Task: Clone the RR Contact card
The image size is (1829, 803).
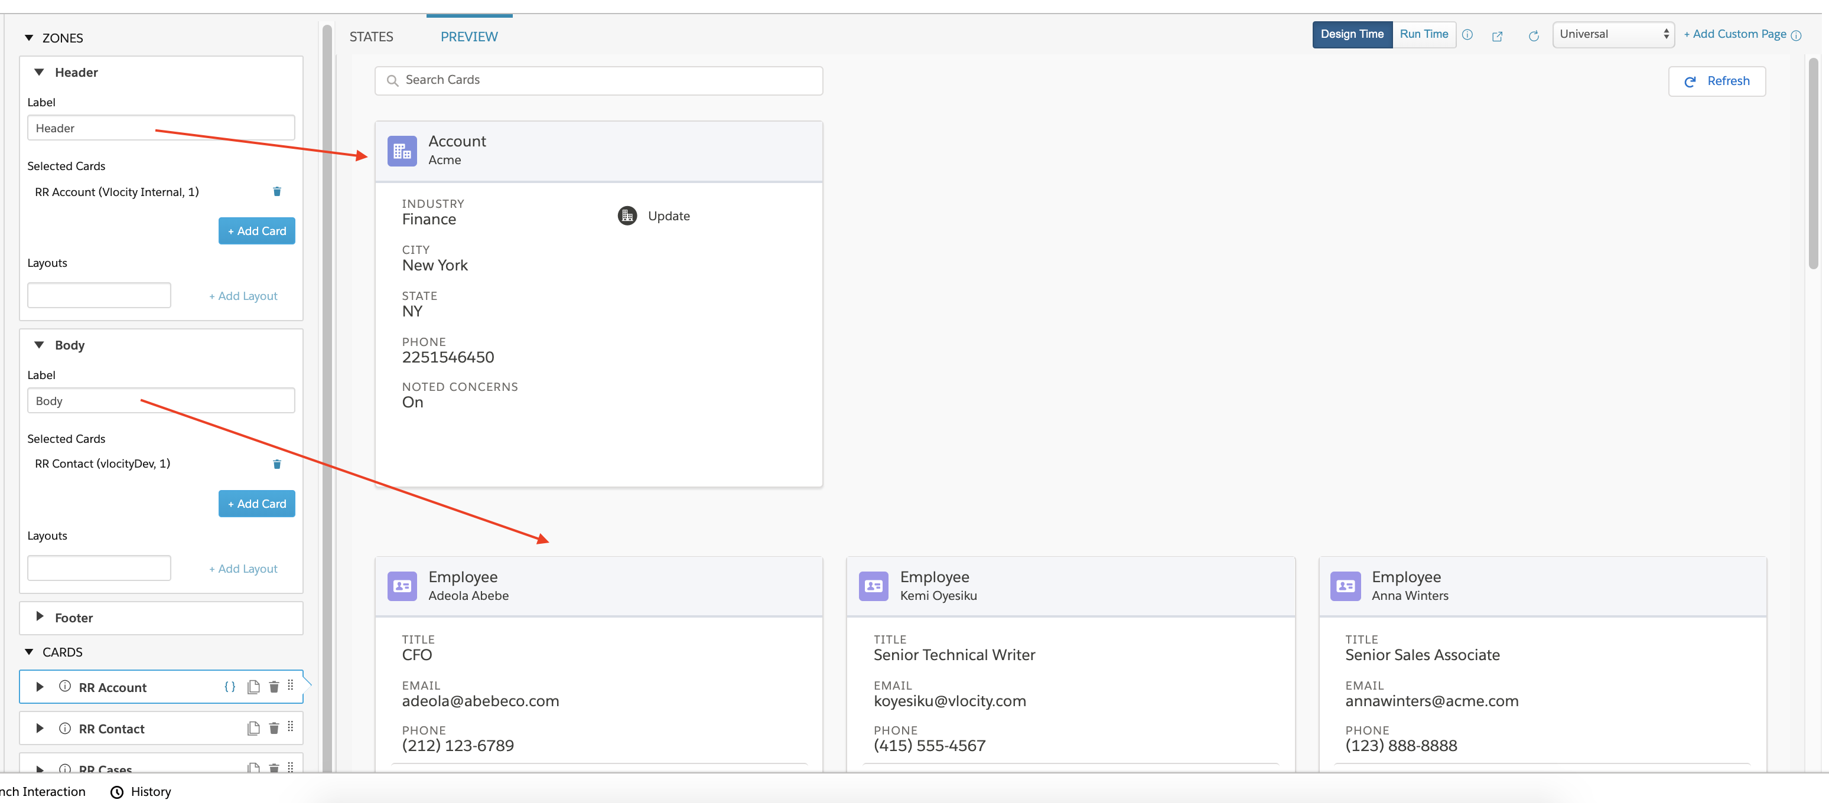Action: [x=253, y=729]
